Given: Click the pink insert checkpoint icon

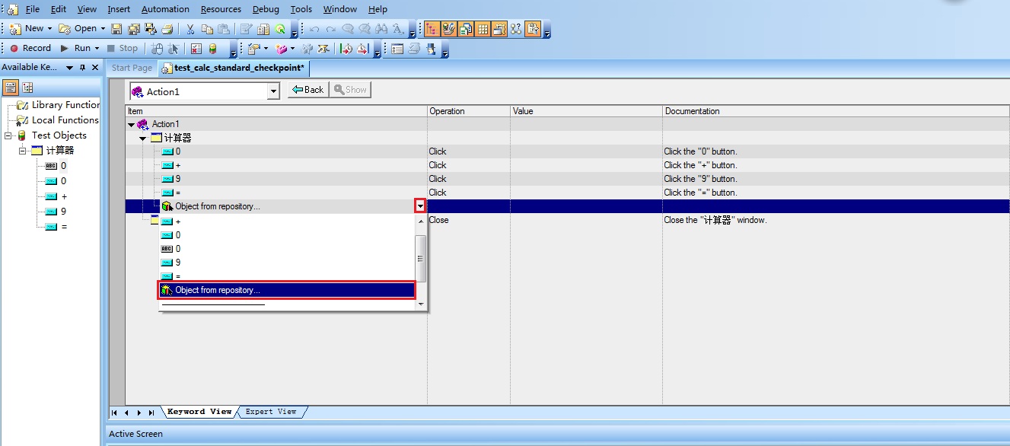Looking at the screenshot, I should tap(282, 49).
